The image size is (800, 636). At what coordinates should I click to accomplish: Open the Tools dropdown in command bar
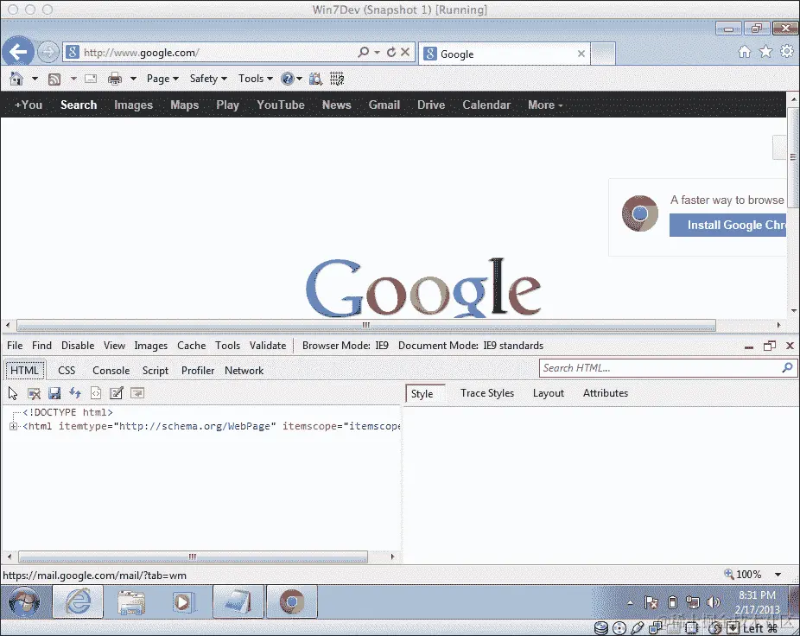[256, 79]
